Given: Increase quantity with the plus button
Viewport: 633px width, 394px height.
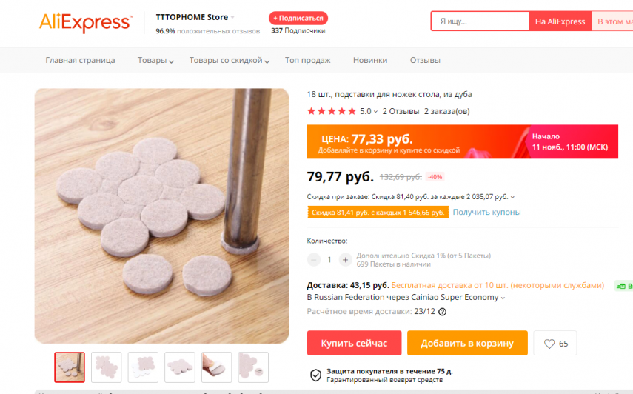Looking at the screenshot, I should [345, 260].
